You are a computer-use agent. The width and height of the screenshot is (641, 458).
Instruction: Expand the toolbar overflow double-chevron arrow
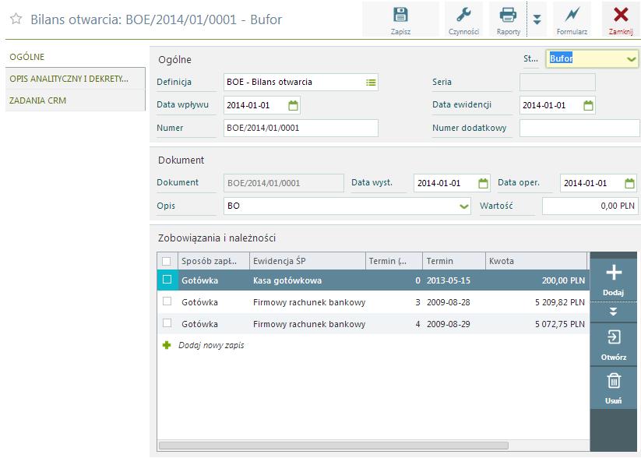pyautogui.click(x=537, y=19)
